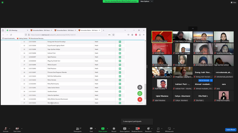This screenshot has height=133, width=238.
Task: Open share options arrow beside Share Screen
Action: click(x=107, y=129)
